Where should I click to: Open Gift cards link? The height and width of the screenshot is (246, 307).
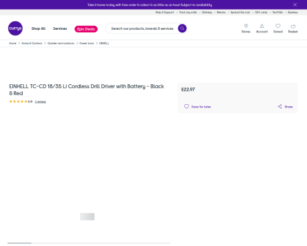(261, 12)
